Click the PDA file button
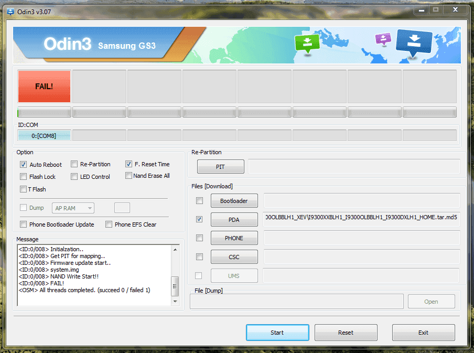474x353 pixels. point(234,220)
